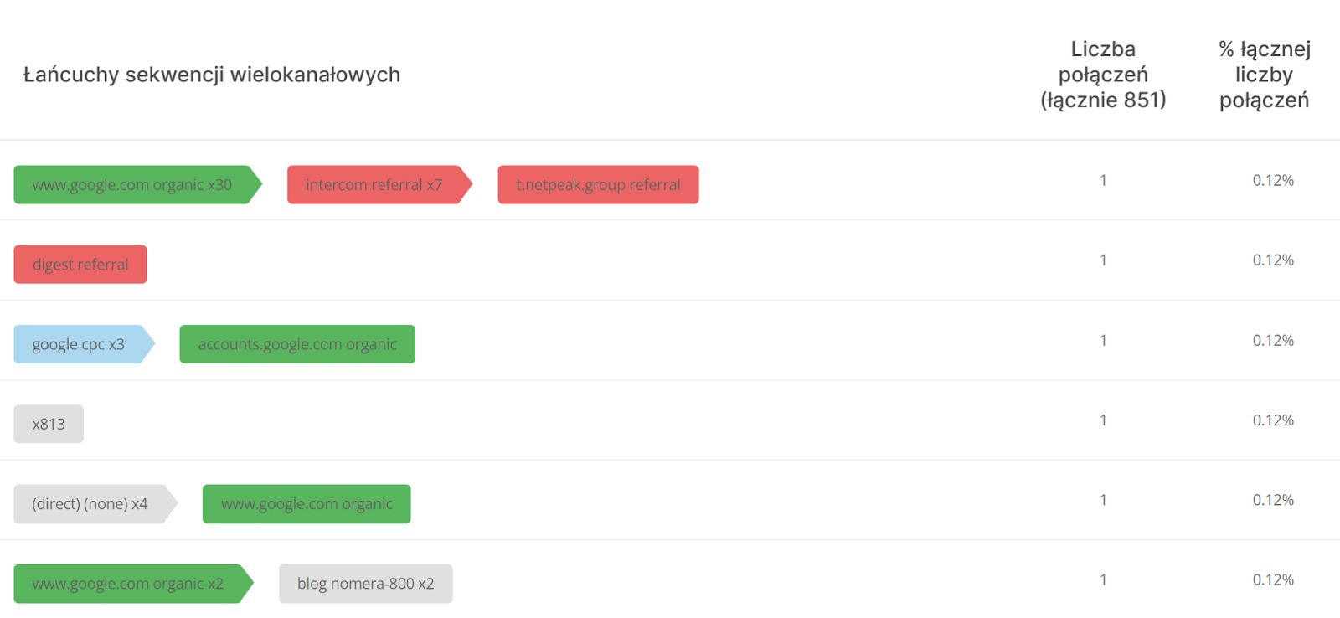Viewport: 1340px width, 618px height.
Task: Click connection count in digest referral row
Action: (1103, 260)
